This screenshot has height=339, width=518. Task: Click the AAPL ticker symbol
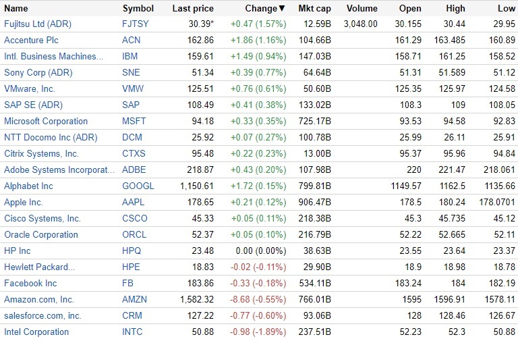click(x=134, y=202)
